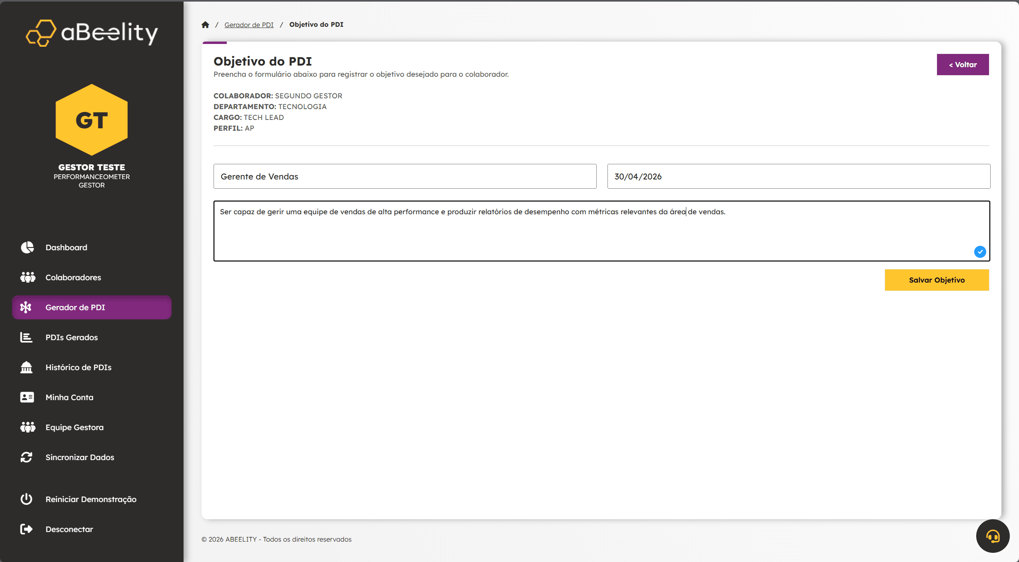Go to the Colaboradores menu entry

pyautogui.click(x=73, y=277)
